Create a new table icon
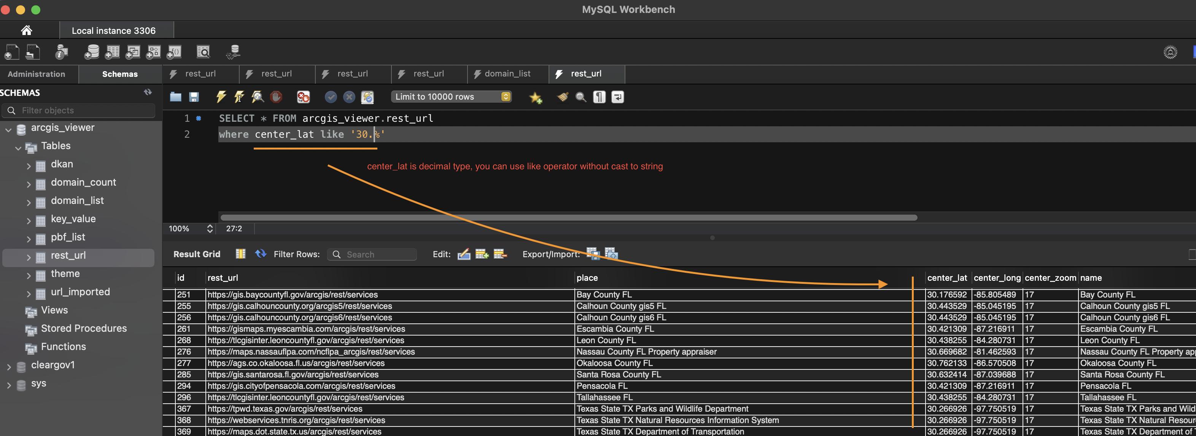1196x436 pixels. tap(112, 52)
